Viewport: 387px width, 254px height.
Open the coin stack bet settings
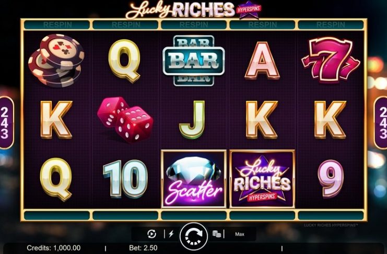point(216,234)
